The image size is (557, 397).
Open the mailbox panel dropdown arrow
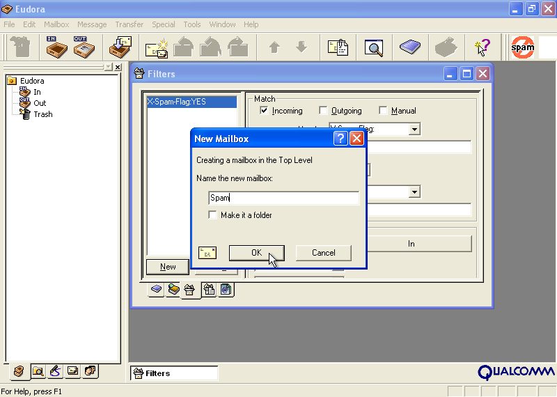point(109,67)
